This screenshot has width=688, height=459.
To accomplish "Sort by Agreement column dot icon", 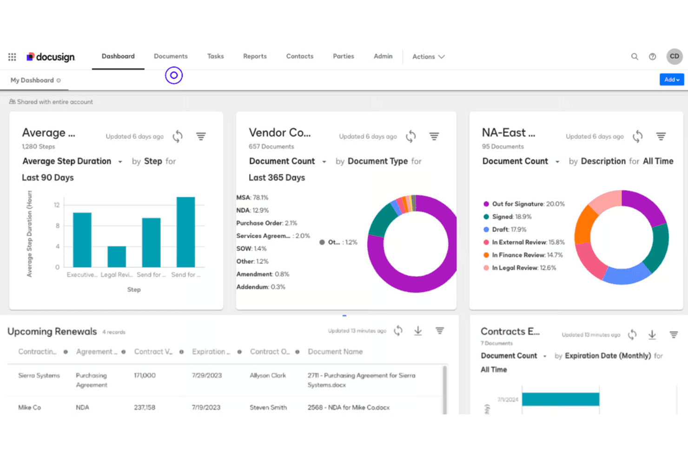I will tap(124, 352).
